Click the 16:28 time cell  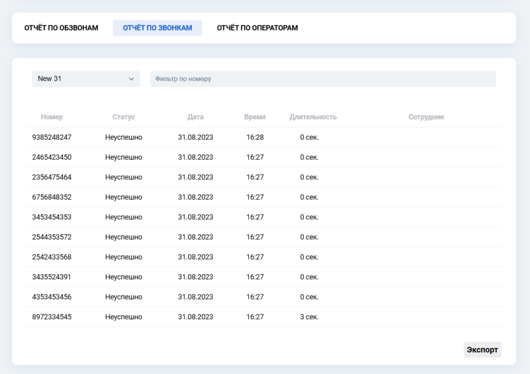click(x=255, y=137)
